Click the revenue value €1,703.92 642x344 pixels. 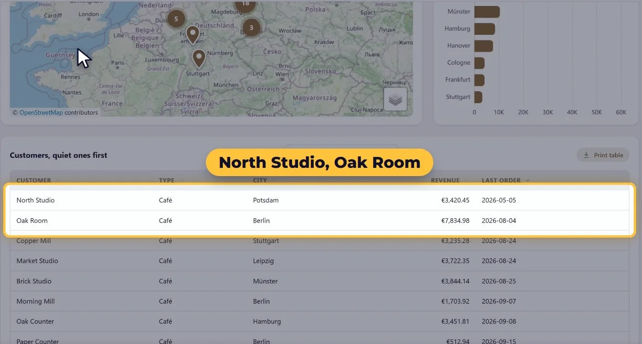tap(455, 301)
